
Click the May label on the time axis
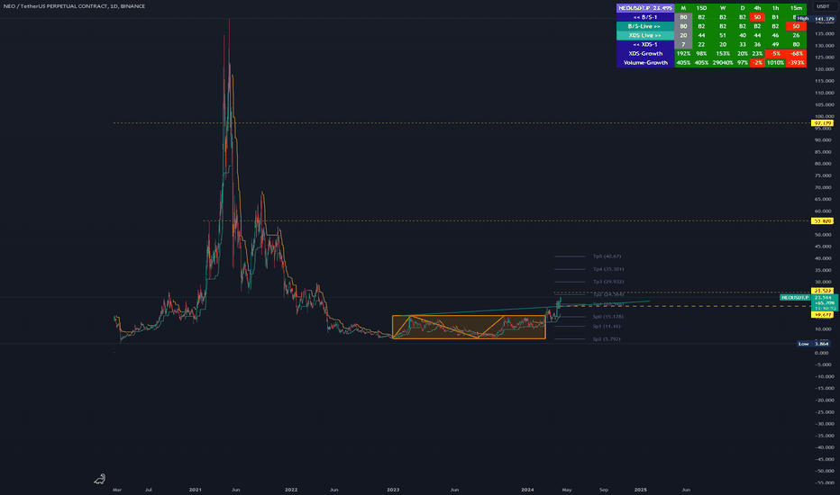pos(567,490)
